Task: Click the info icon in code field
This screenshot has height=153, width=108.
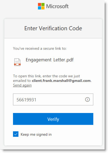Action: coord(87,99)
